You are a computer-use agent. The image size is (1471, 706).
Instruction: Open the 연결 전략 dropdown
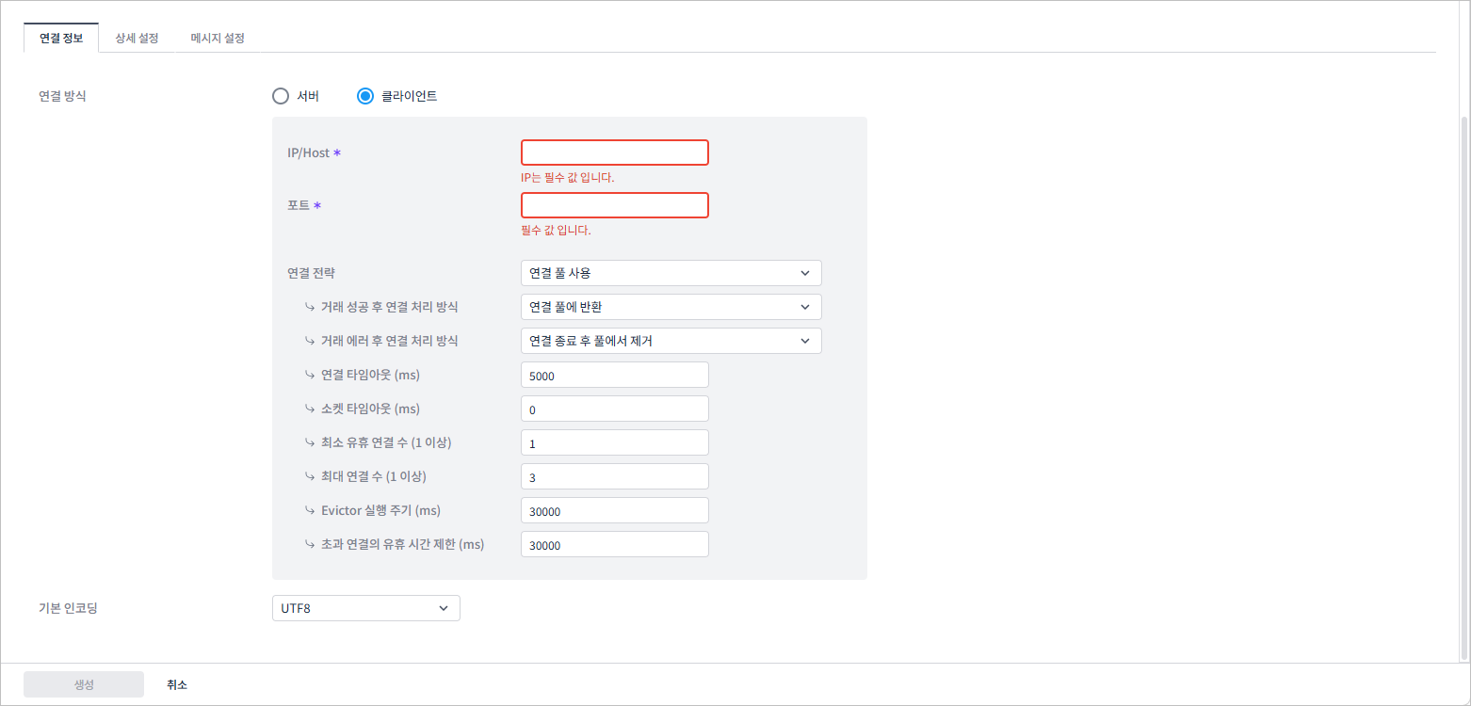click(671, 273)
